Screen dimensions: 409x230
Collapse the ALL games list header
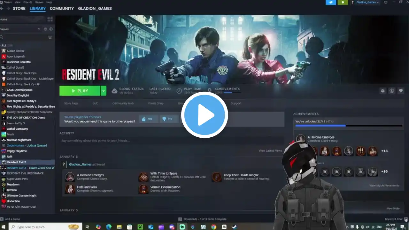click(x=7, y=45)
